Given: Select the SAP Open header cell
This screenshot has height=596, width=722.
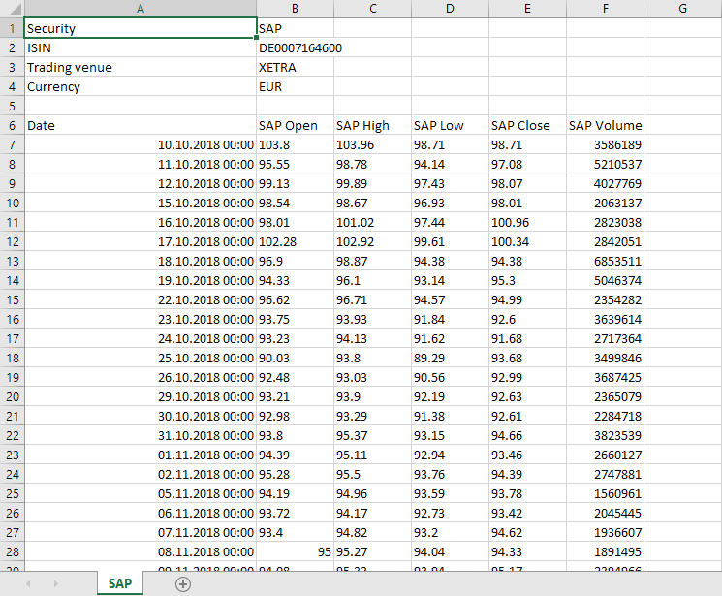Looking at the screenshot, I should tap(295, 125).
